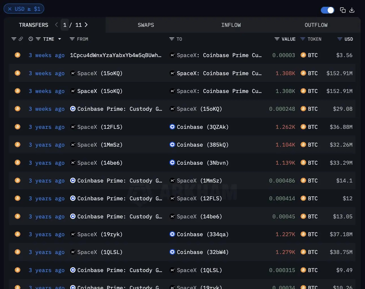
Task: Go to previous page of transfers
Action: 56,25
